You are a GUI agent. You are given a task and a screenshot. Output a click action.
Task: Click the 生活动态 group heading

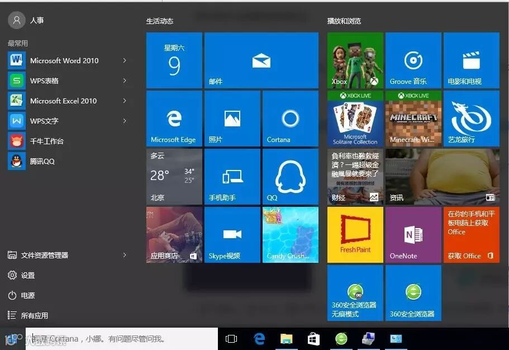point(160,21)
